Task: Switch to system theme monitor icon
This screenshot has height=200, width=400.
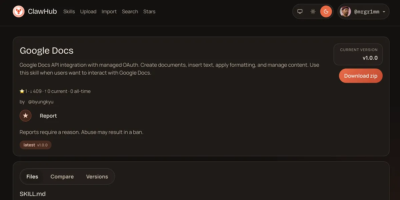Action: point(300,12)
